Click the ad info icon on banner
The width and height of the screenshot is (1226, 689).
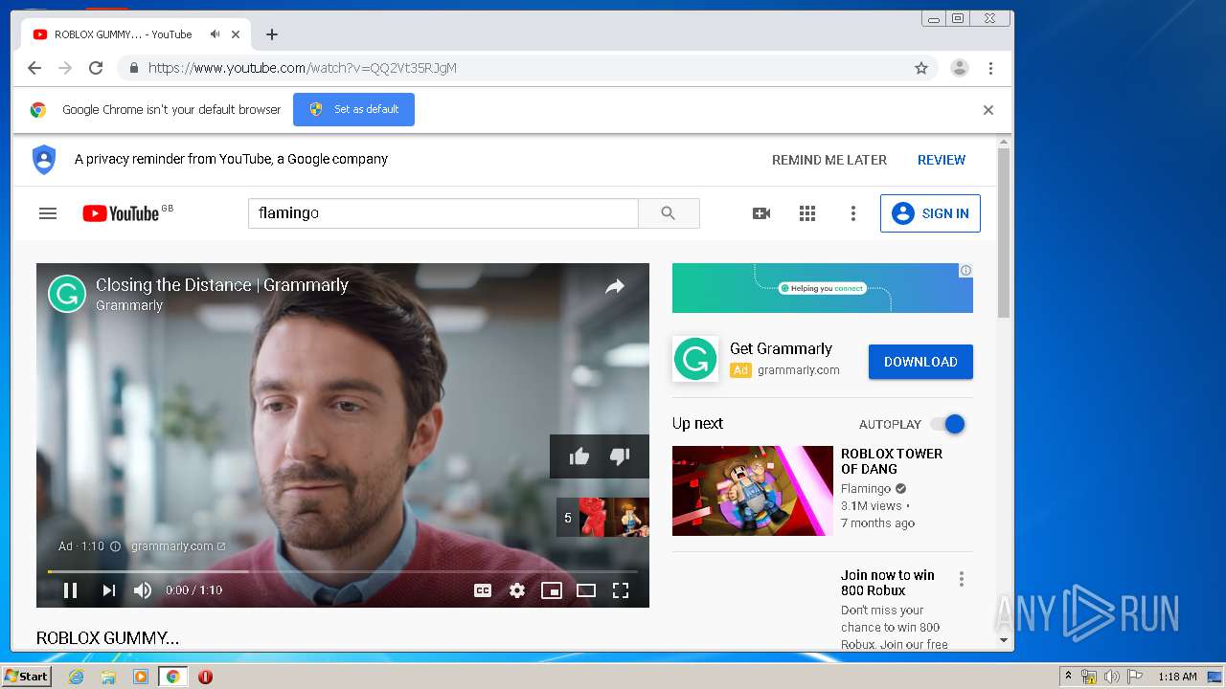[965, 271]
